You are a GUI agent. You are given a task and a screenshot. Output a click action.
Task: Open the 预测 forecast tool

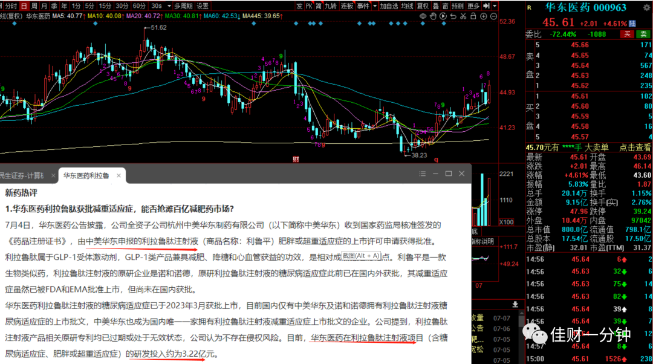coord(458,6)
